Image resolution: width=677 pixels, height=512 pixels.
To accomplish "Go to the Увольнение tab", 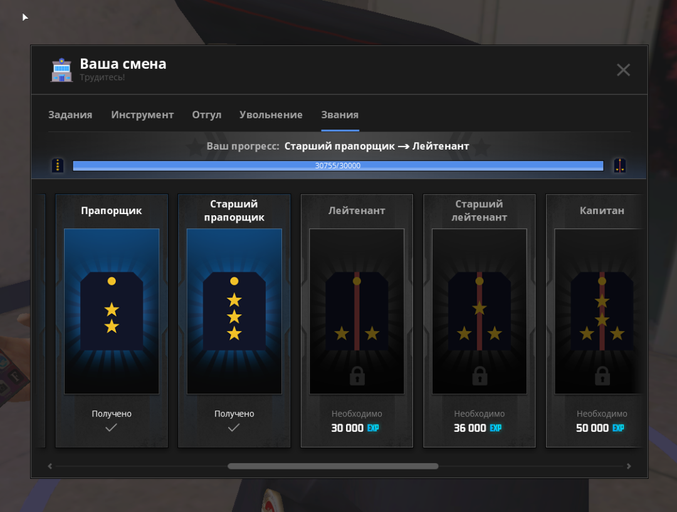I will point(271,115).
